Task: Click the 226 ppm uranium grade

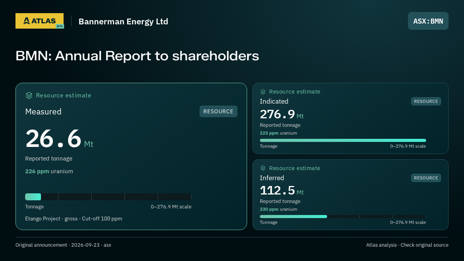Action: coord(49,171)
